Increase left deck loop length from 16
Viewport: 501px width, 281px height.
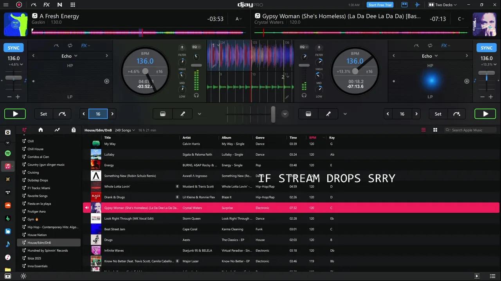tap(112, 114)
